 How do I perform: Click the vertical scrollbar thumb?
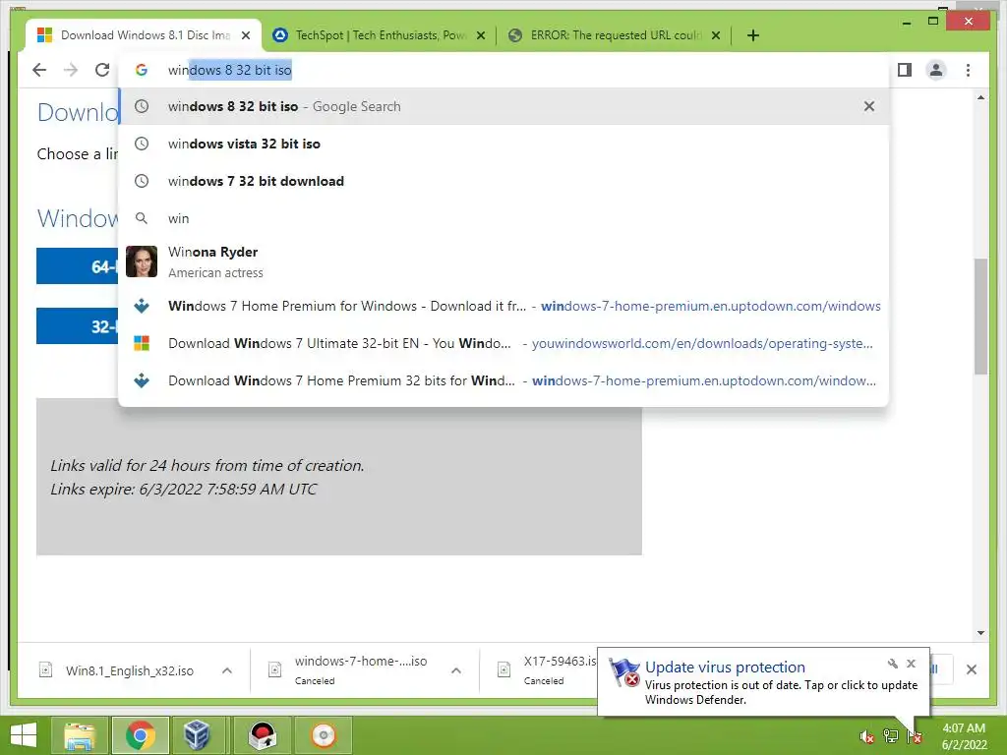click(x=980, y=316)
